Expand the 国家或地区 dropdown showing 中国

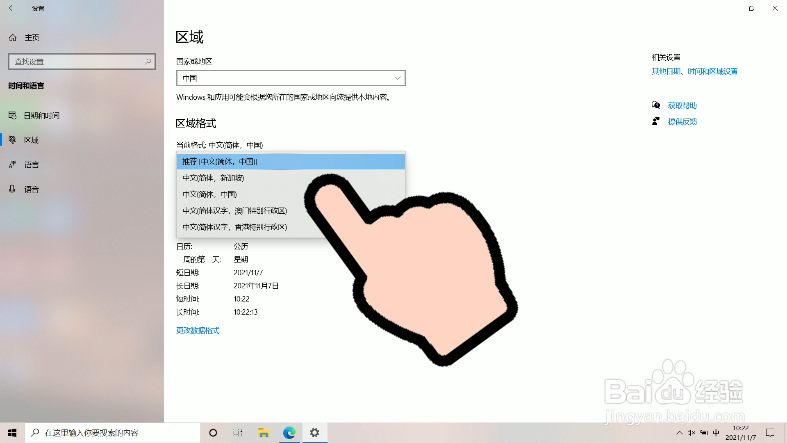pyautogui.click(x=291, y=78)
